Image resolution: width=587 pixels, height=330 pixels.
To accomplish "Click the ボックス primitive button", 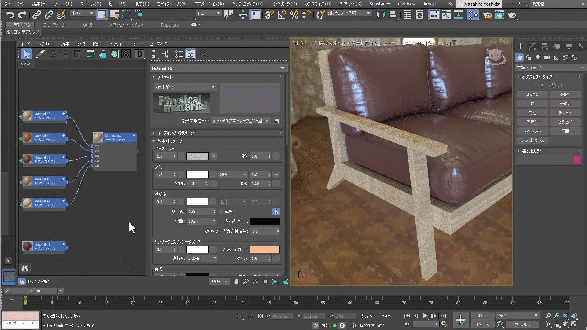I will [x=532, y=94].
